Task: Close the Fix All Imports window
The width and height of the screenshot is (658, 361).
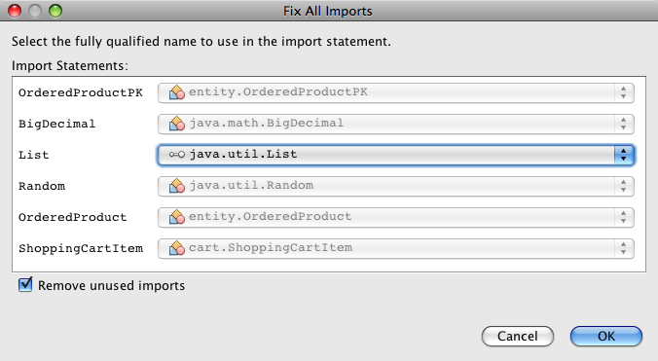Action: [x=15, y=11]
